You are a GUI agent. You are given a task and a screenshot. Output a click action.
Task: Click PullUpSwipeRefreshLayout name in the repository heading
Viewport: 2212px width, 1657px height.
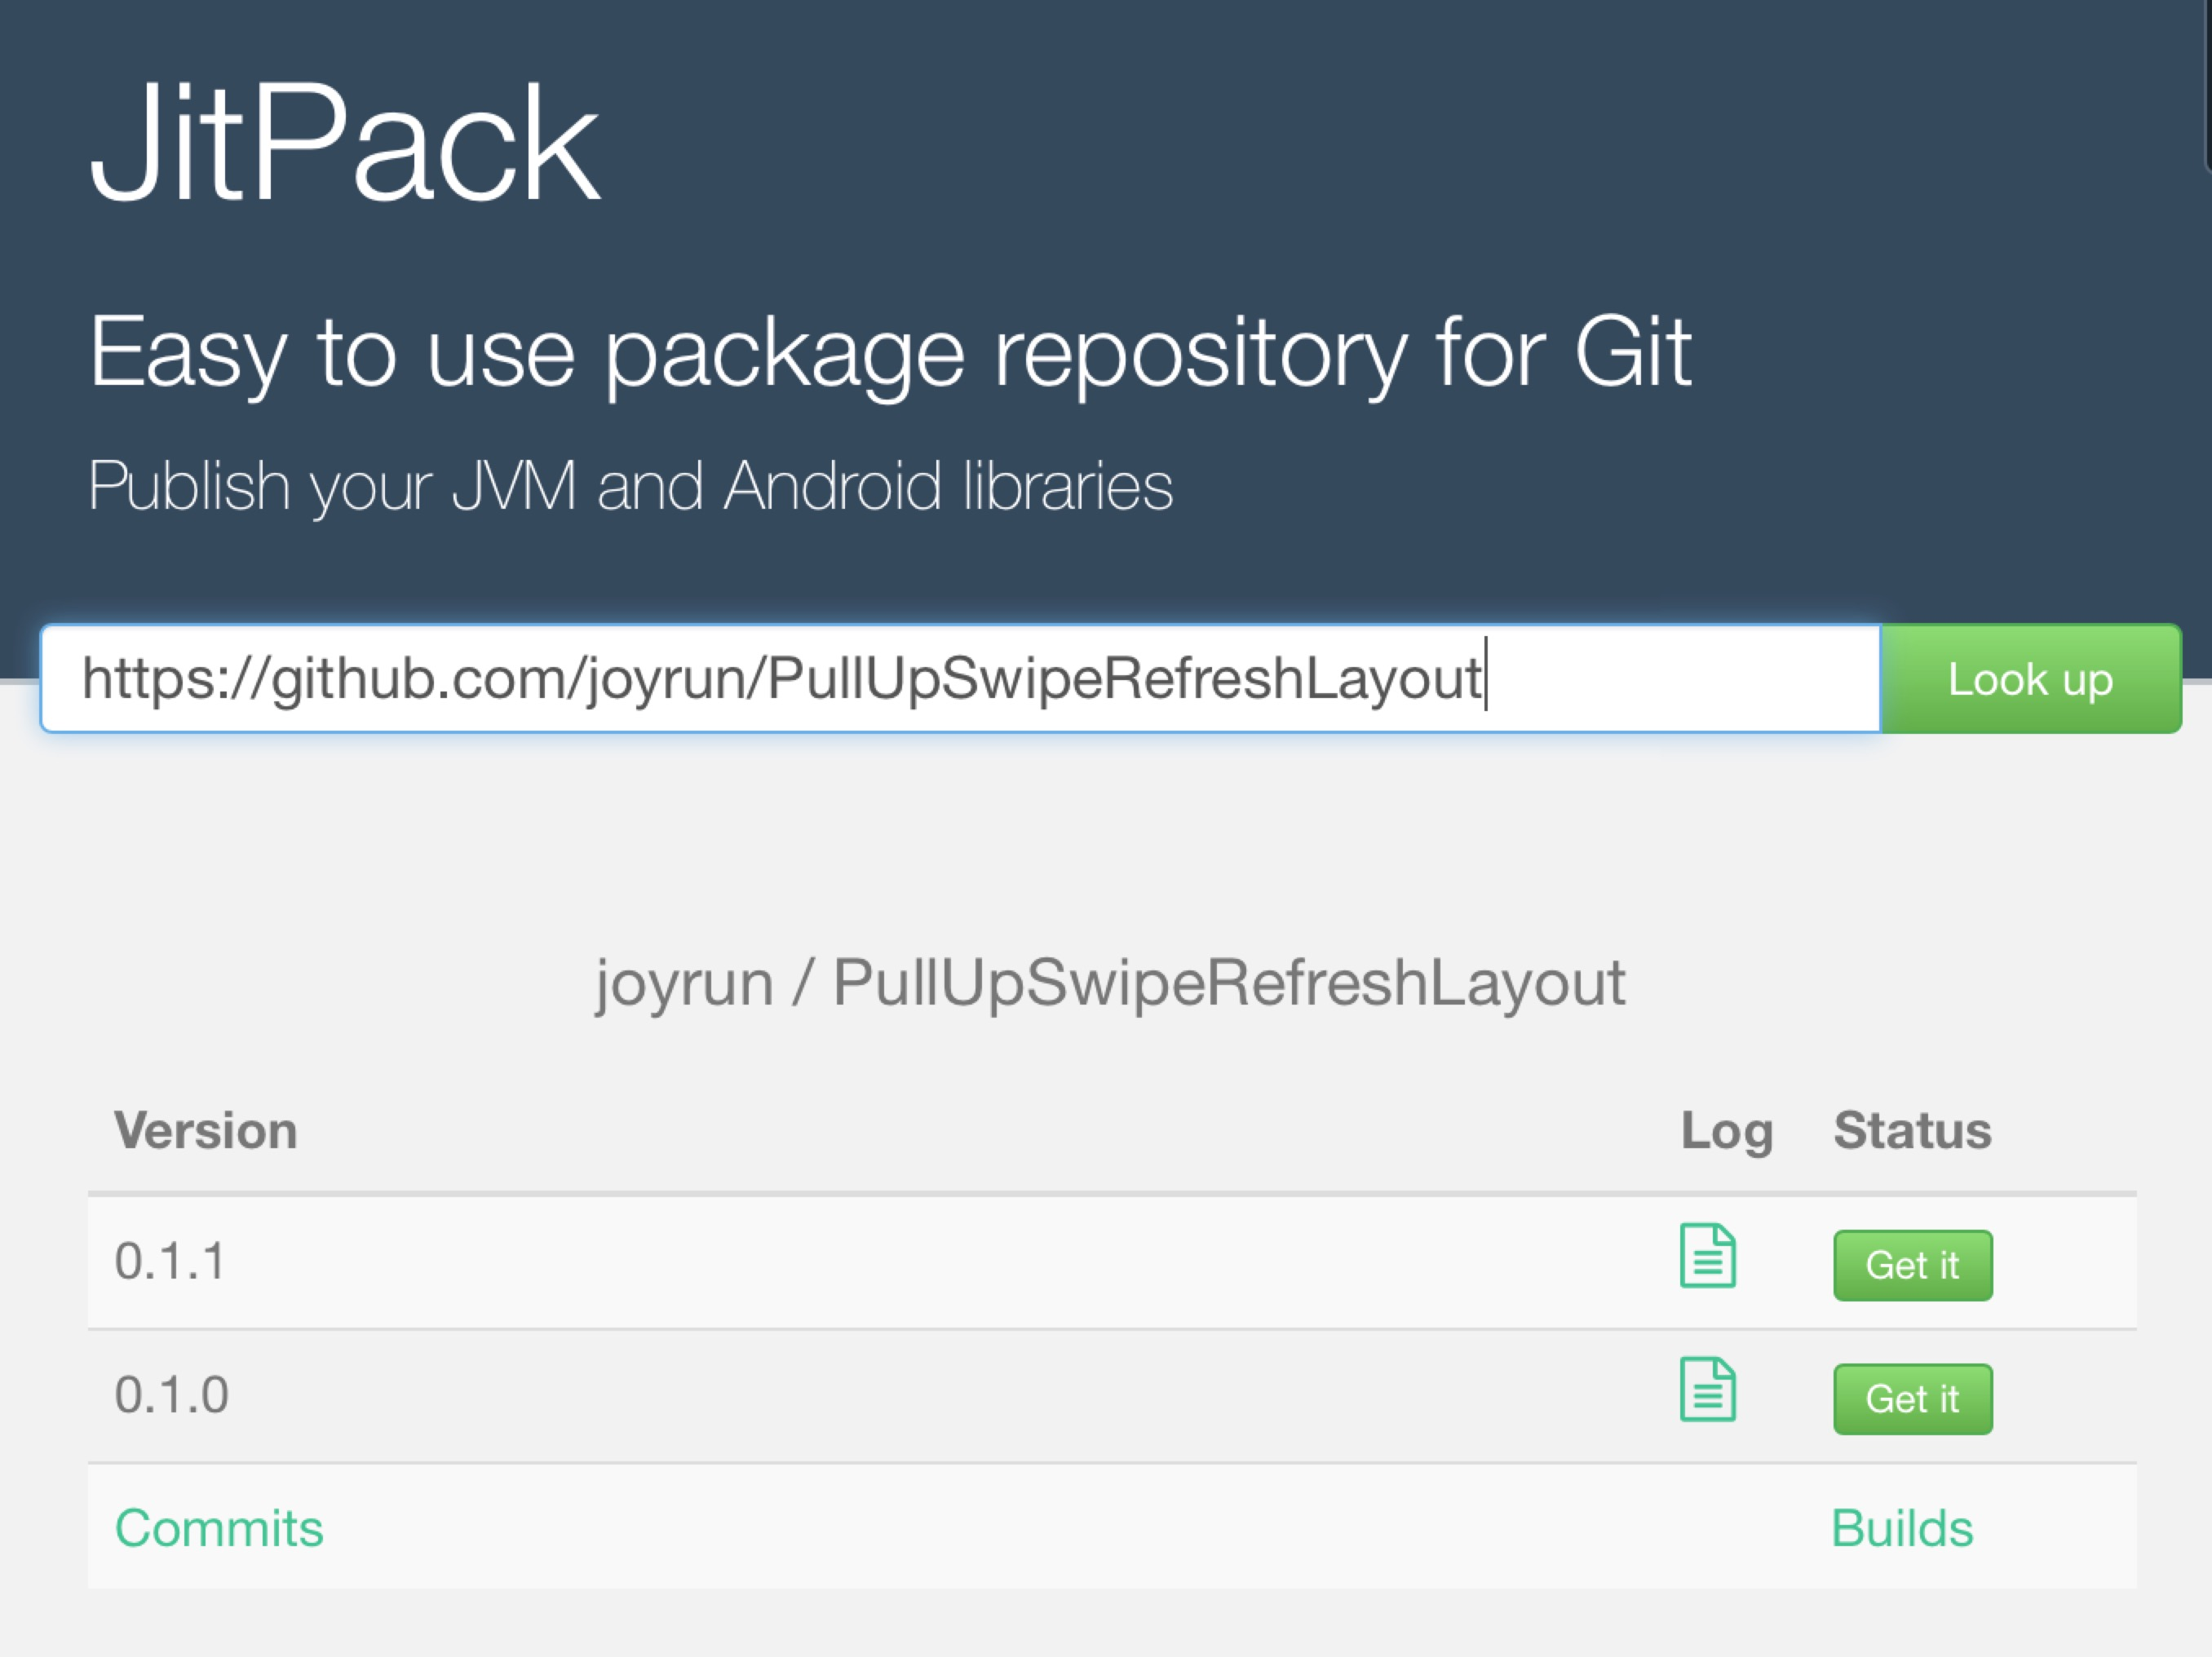click(1228, 983)
